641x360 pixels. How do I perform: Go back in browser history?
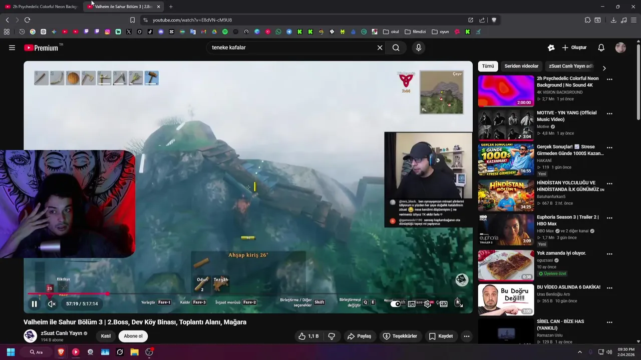pos(7,20)
